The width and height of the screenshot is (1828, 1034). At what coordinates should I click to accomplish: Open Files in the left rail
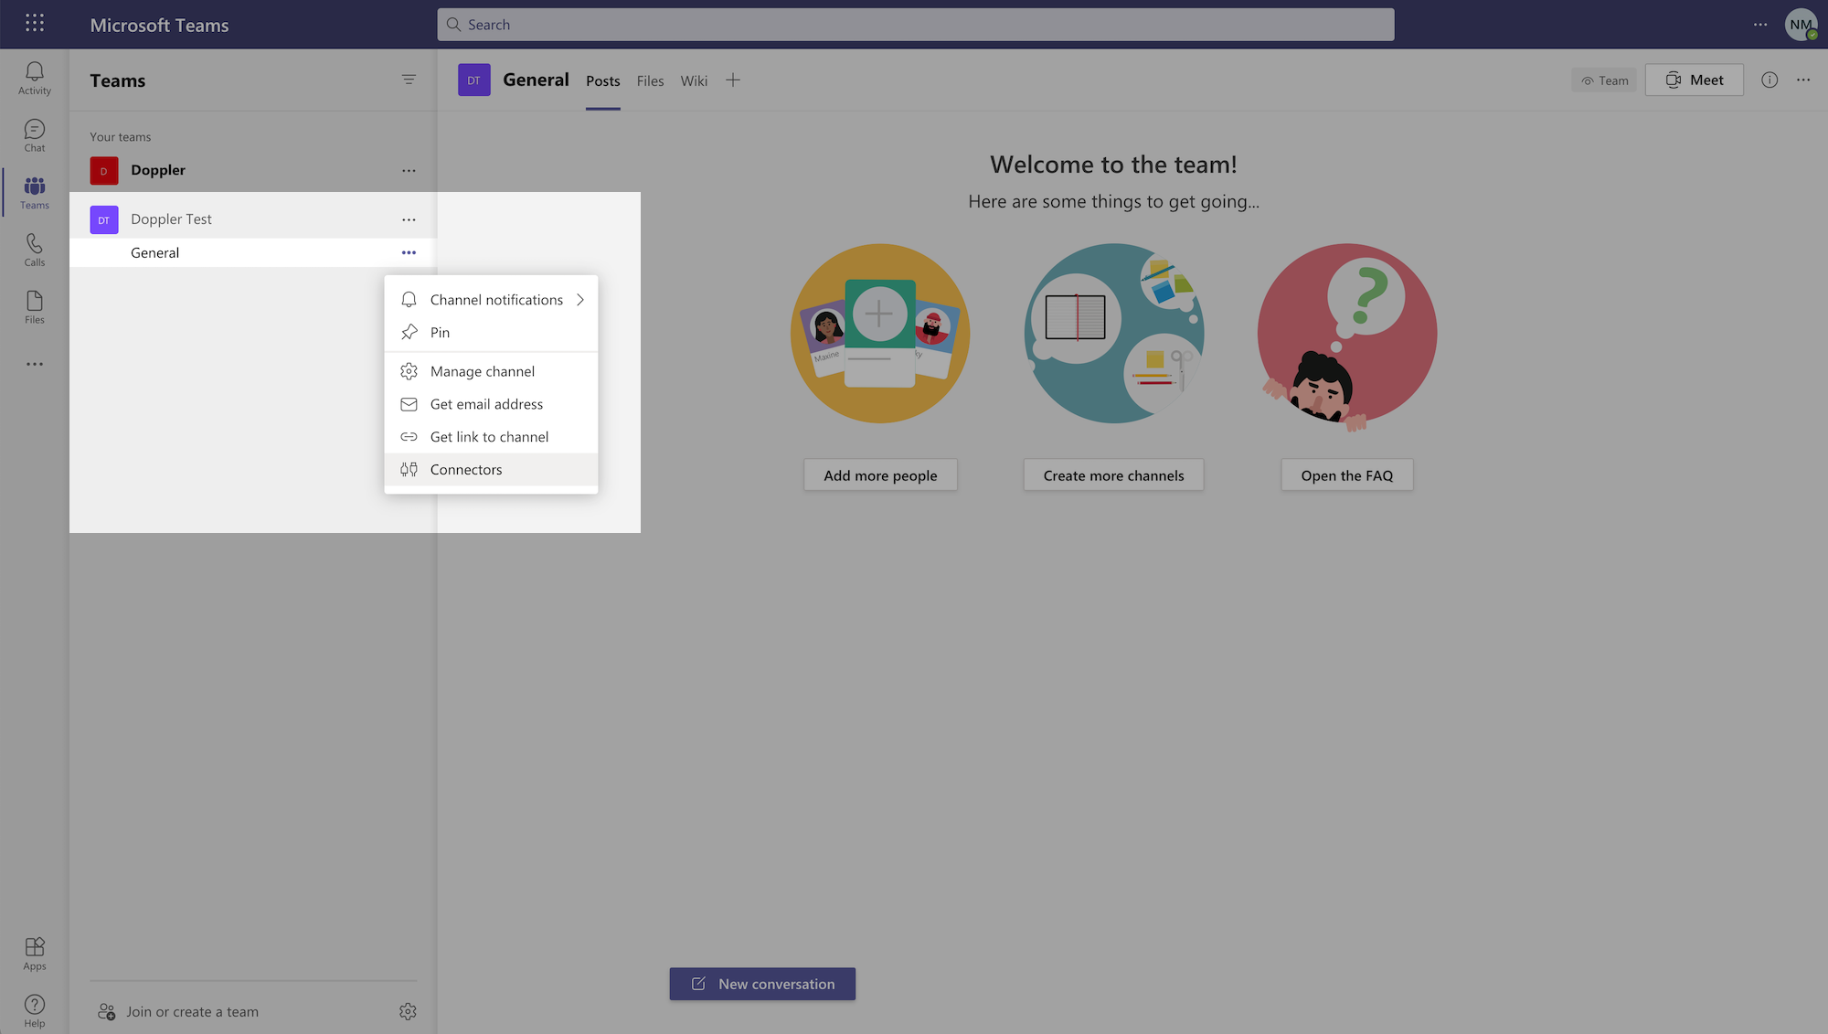point(35,307)
